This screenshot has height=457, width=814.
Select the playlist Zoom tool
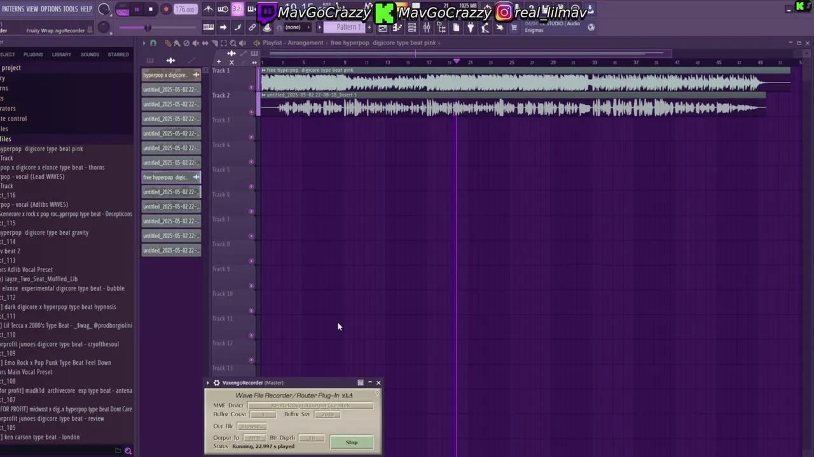[233, 43]
